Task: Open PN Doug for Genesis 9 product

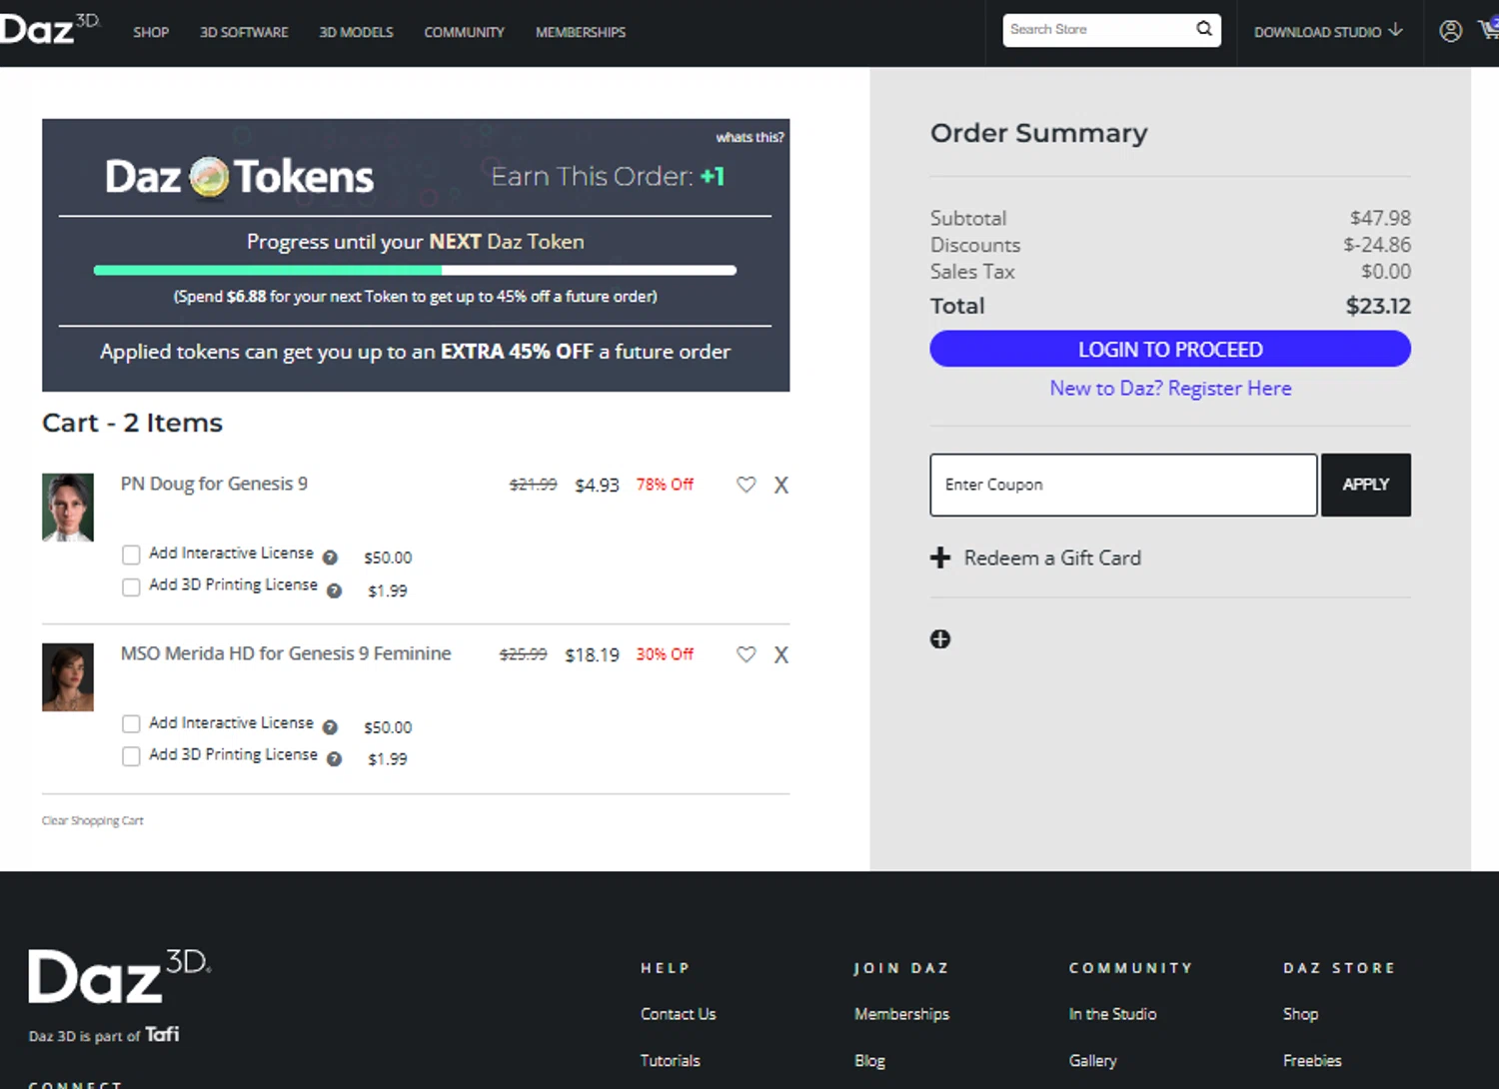Action: click(214, 484)
